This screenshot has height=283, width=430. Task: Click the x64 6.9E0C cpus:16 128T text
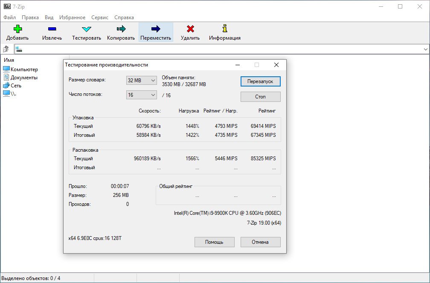[x=95, y=238]
